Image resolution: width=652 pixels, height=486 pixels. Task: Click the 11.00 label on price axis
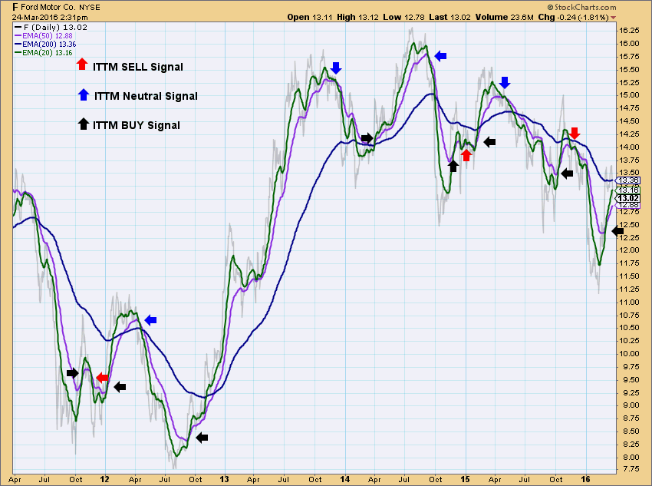(629, 302)
